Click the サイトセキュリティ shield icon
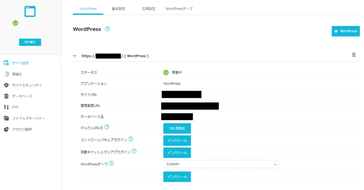The height and width of the screenshot is (190, 364). pos(6,85)
